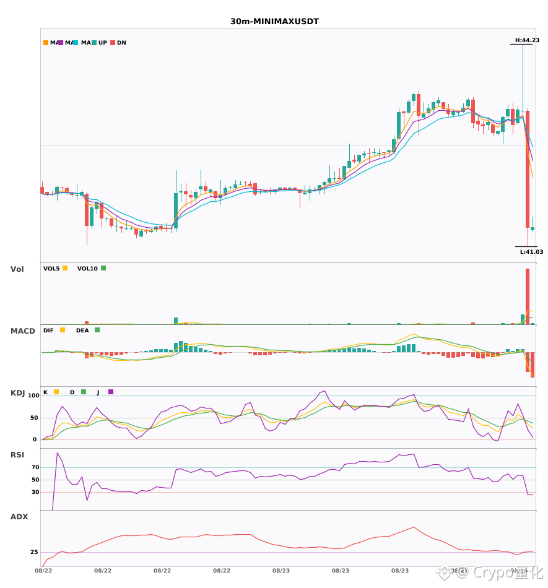
Task: Click the RSI 70 axis value
Action: [35, 467]
